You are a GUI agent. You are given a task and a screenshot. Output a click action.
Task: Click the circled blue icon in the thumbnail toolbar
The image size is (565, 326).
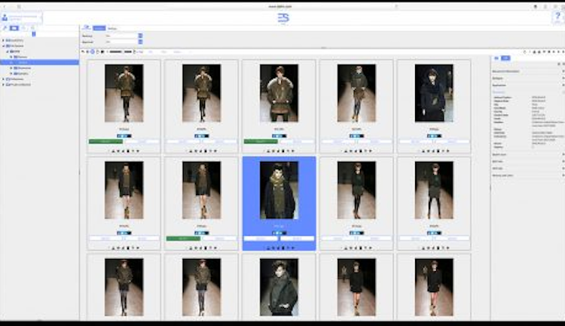[93, 52]
